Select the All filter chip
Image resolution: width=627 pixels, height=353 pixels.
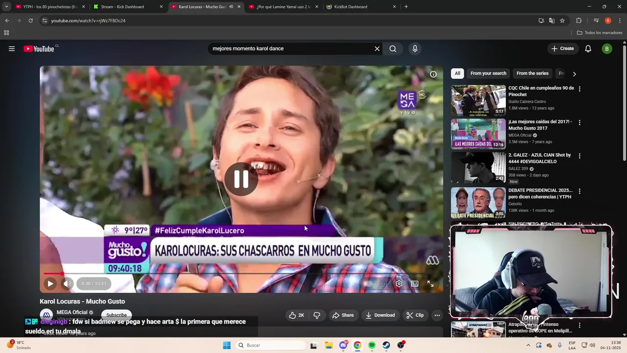457,74
